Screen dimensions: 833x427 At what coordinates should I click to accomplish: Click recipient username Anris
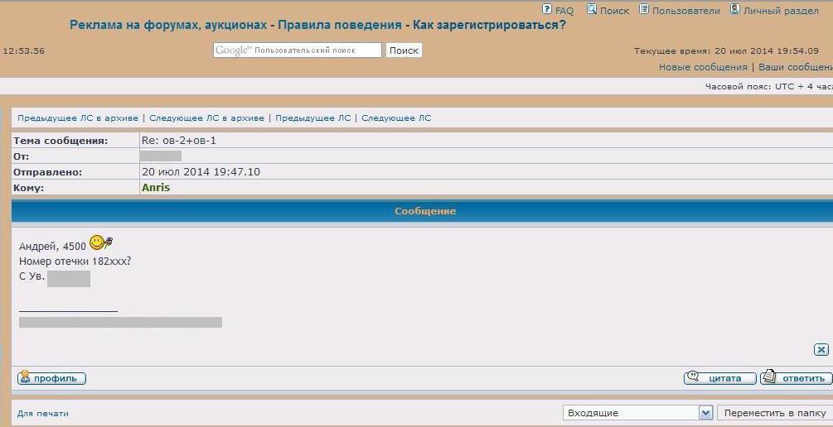156,188
